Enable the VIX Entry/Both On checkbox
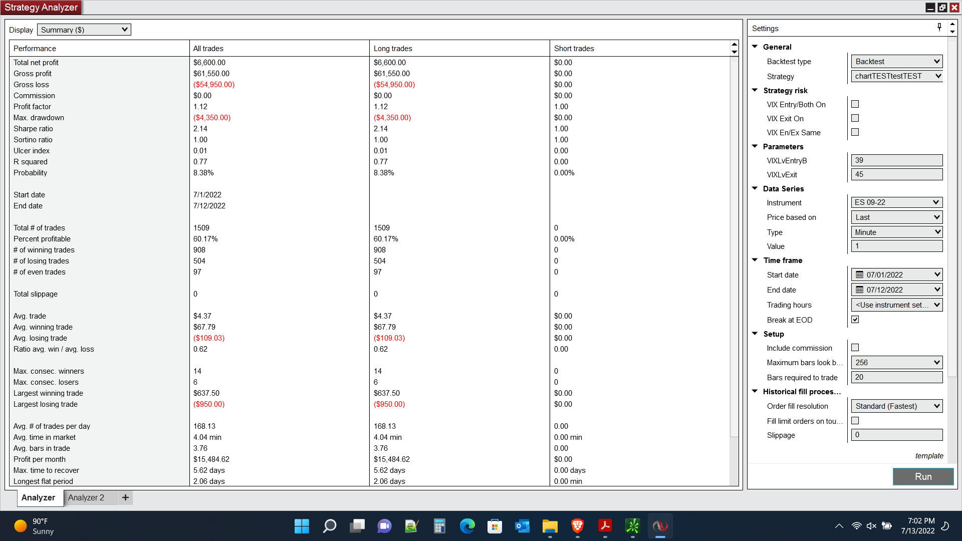The image size is (962, 541). pyautogui.click(x=855, y=104)
